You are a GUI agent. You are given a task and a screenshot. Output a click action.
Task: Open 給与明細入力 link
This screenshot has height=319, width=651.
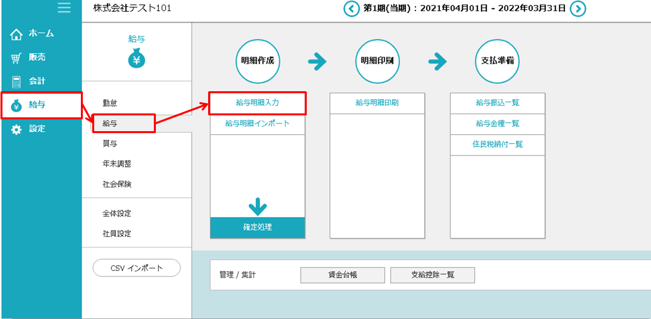point(257,103)
